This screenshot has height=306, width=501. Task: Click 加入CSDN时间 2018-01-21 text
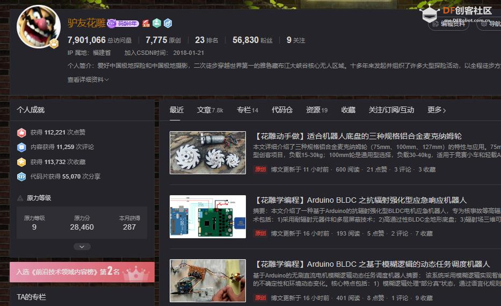pyautogui.click(x=164, y=53)
